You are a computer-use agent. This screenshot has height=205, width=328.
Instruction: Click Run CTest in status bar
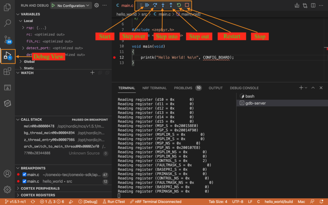tap(113, 202)
